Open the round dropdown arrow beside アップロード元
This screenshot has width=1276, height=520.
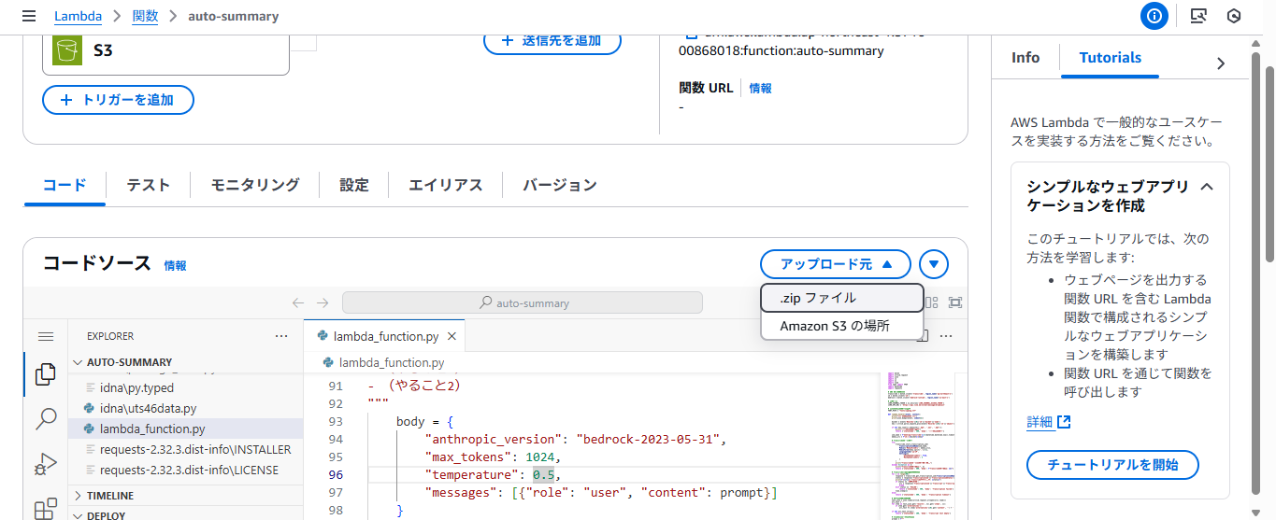[934, 265]
